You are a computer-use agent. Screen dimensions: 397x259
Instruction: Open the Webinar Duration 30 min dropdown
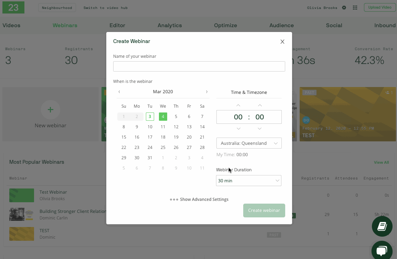coord(249,181)
